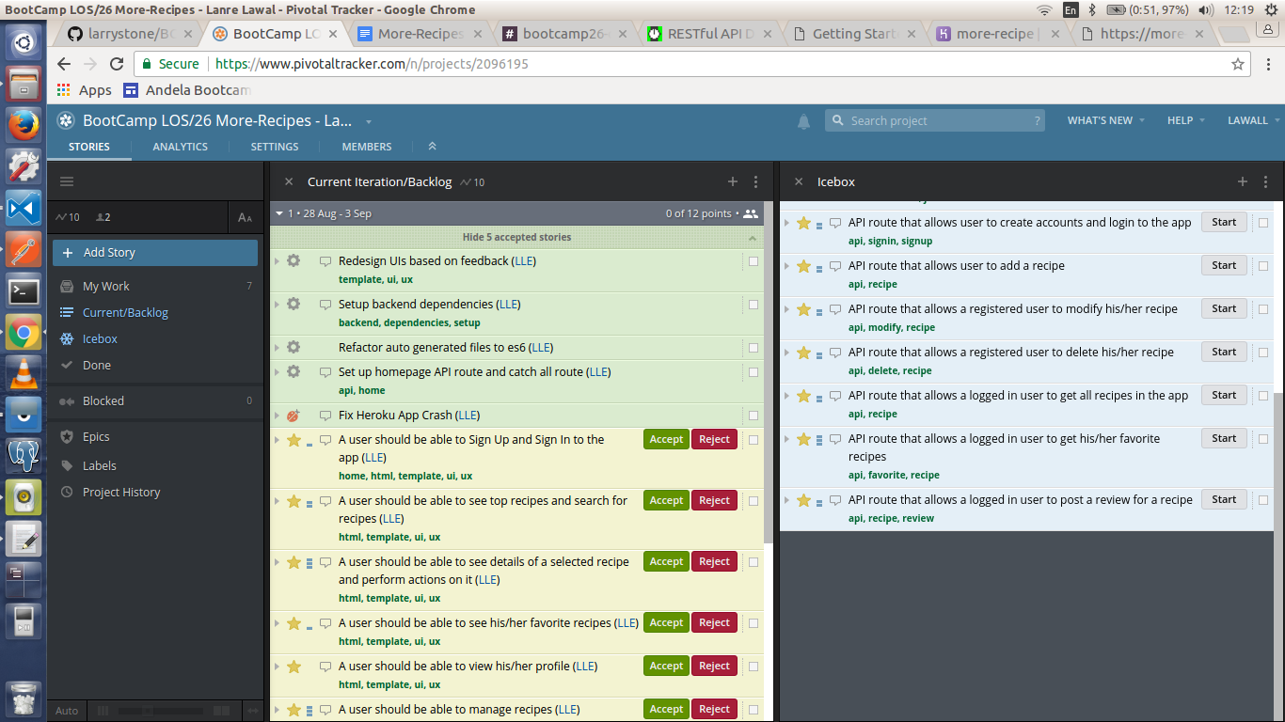Viewport: 1285px width, 722px height.
Task: Click the chore gear icon on Redesign UIs story
Action: (293, 260)
